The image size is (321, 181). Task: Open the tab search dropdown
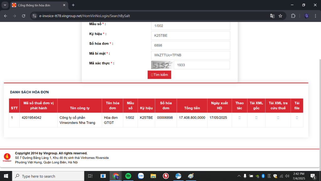[x=5, y=5]
